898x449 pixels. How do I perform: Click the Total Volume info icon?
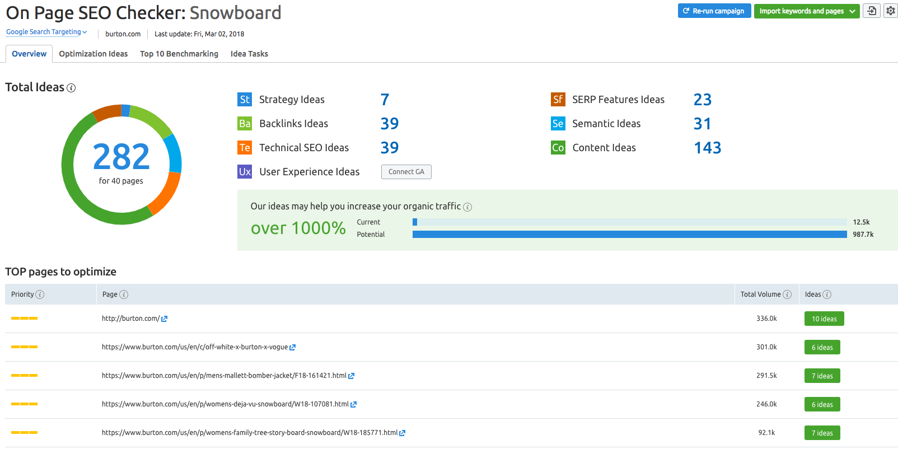coord(787,294)
